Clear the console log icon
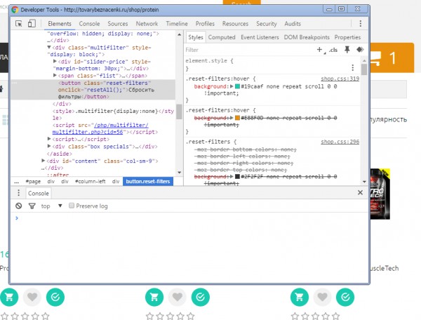 click(x=18, y=206)
